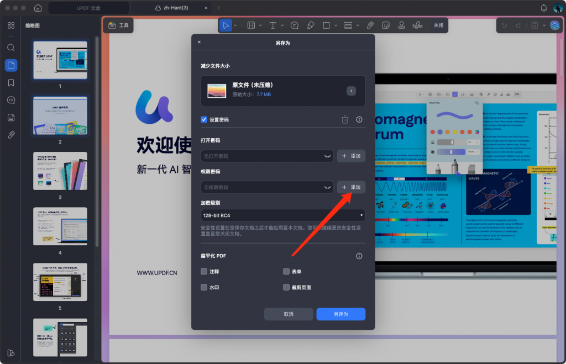Image resolution: width=566 pixels, height=364 pixels.
Task: Click 添加 for 打开密码
Action: pyautogui.click(x=351, y=156)
